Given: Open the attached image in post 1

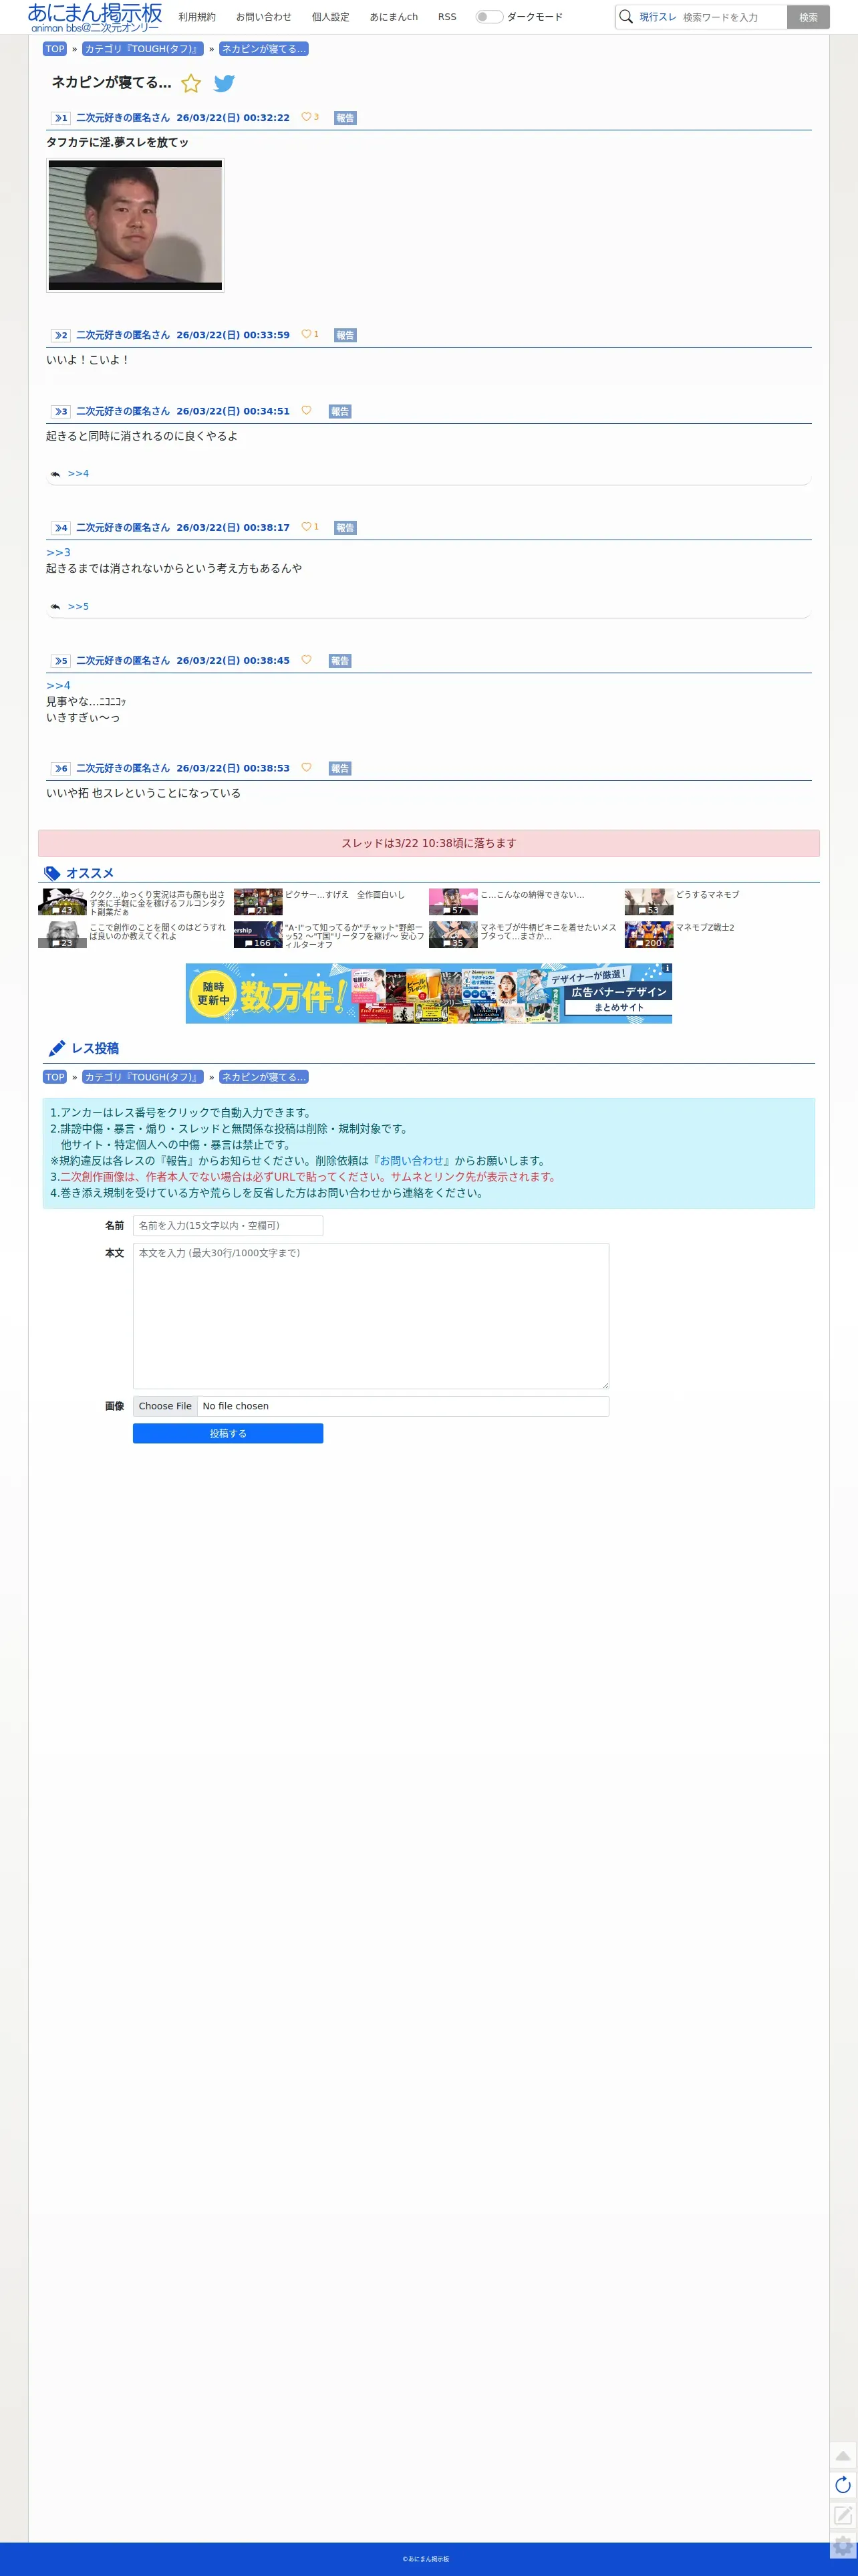Looking at the screenshot, I should click(135, 225).
